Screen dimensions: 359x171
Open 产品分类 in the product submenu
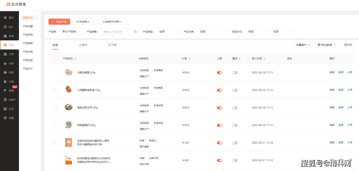(x=28, y=52)
